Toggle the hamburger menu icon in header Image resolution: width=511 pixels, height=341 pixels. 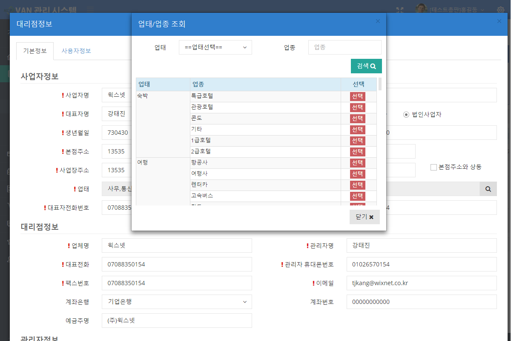pyautogui.click(x=90, y=9)
